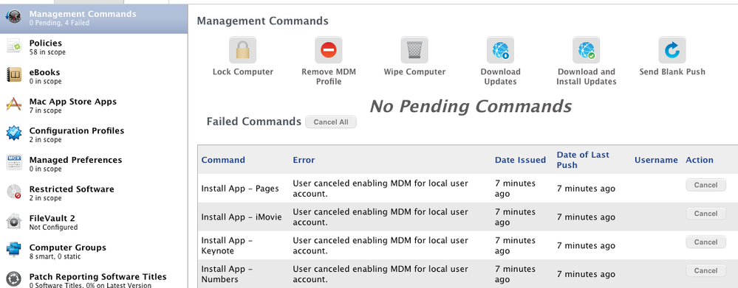The width and height of the screenshot is (738, 288).
Task: Click the Cancel All failed commands button
Action: point(331,122)
